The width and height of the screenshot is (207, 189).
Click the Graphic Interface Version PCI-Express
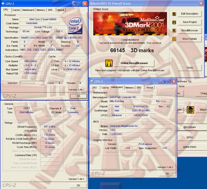click(145, 144)
